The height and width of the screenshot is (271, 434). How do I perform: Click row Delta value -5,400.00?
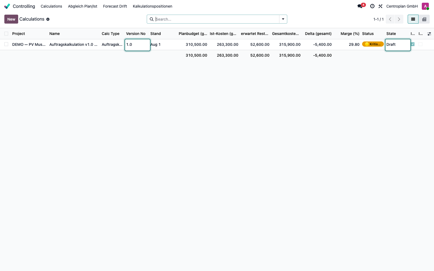click(x=322, y=44)
